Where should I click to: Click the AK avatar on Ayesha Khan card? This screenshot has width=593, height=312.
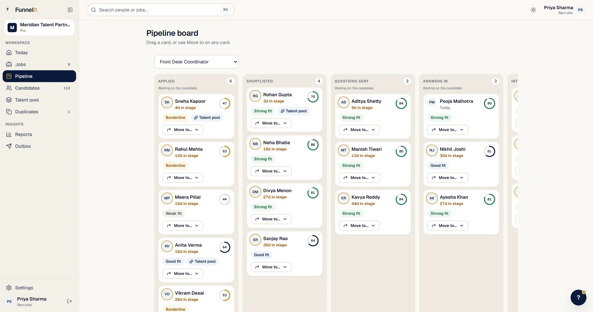click(x=432, y=198)
